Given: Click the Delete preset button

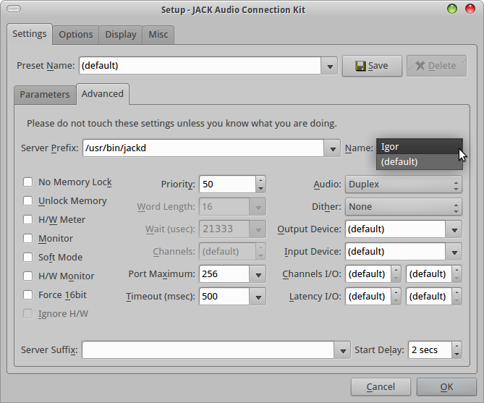Looking at the screenshot, I should tap(436, 66).
